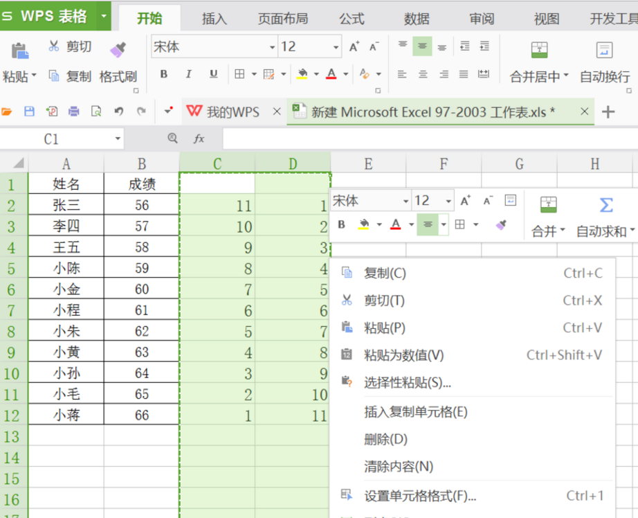Image resolution: width=638 pixels, height=518 pixels.
Task: Open the file folder icon in quick toolbar
Action: pos(6,111)
